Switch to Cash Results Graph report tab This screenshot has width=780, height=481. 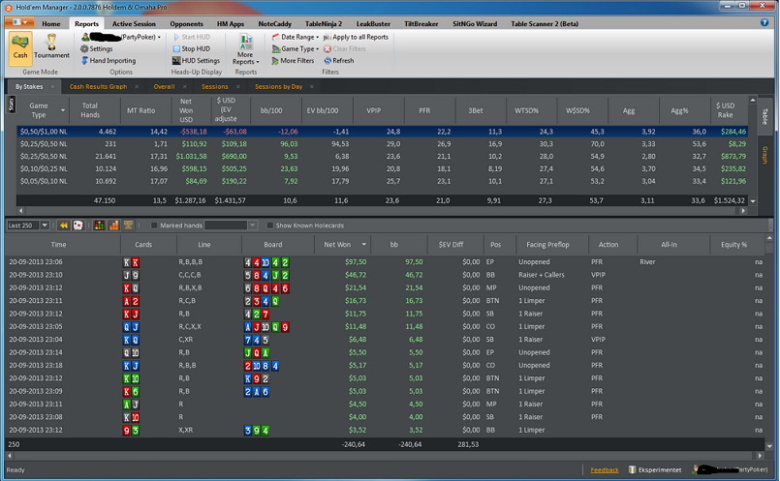(x=98, y=86)
